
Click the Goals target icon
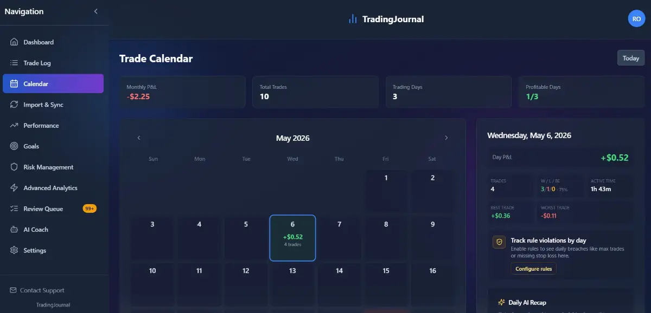coord(14,146)
